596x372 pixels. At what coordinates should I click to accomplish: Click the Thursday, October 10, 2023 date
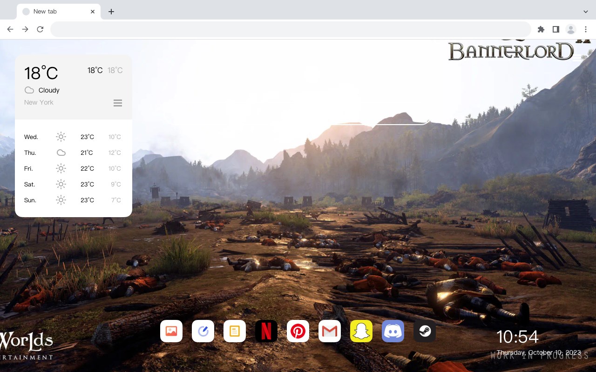coord(539,352)
